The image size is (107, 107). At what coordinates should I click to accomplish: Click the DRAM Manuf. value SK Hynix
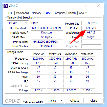point(47,37)
